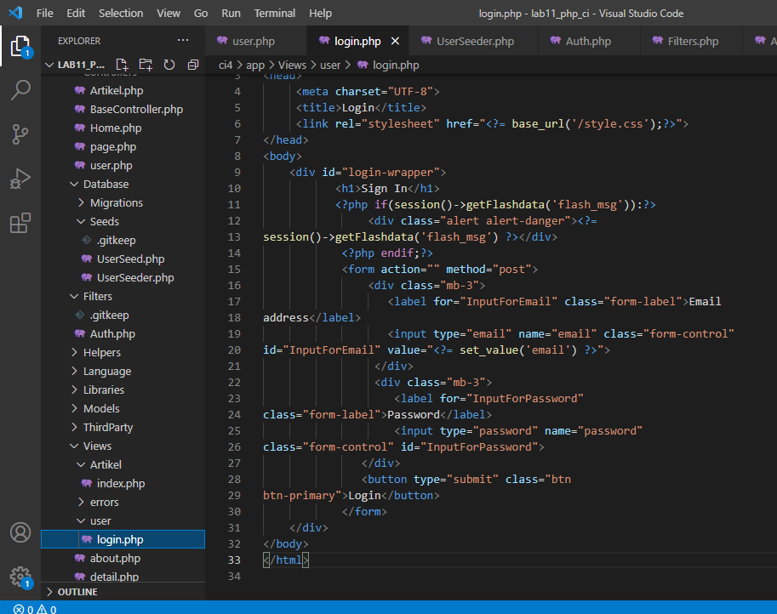The height and width of the screenshot is (614, 777).
Task: Close the login.php editor tab
Action: [x=395, y=41]
